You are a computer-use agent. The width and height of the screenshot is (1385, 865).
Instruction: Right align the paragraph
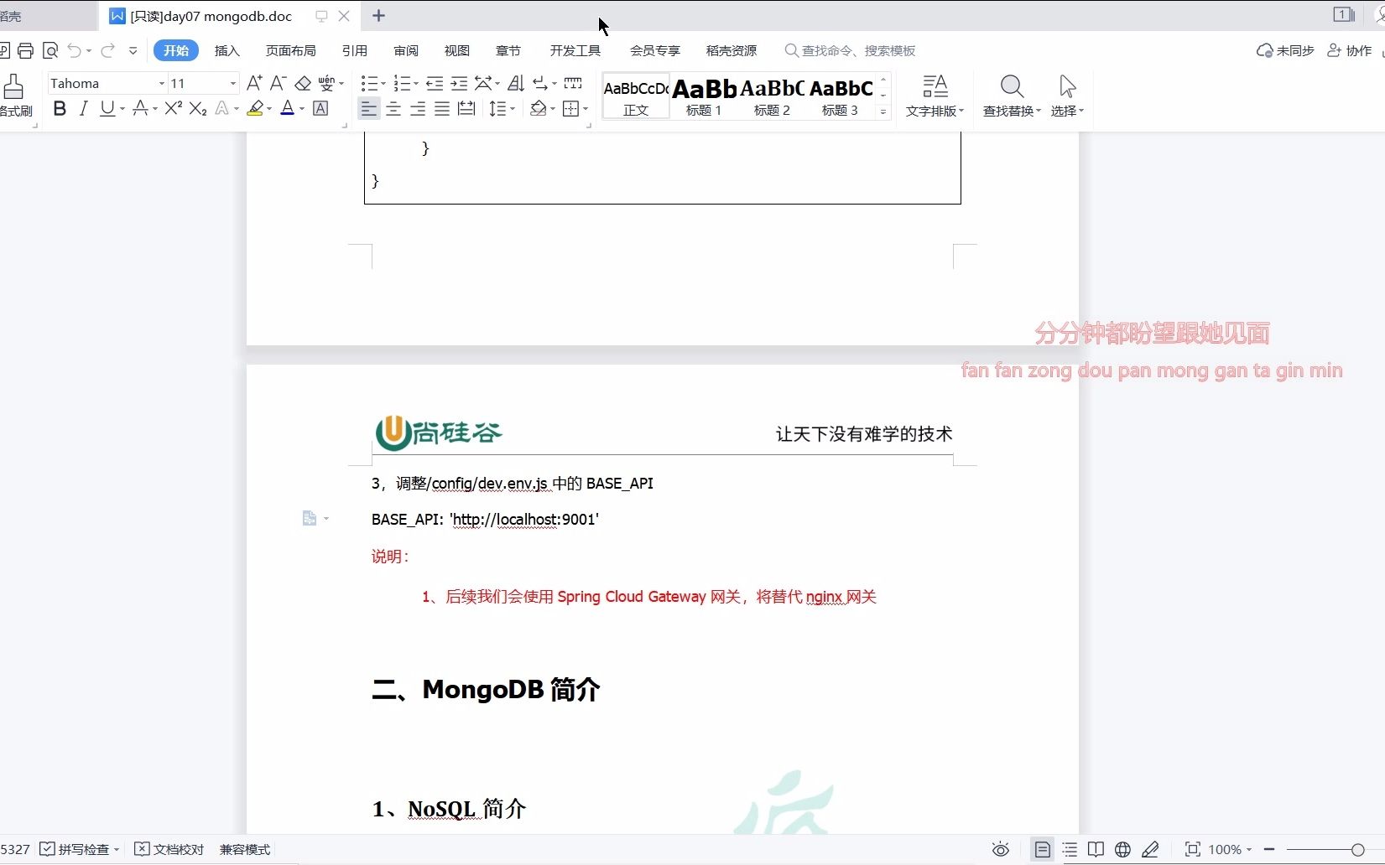coord(418,108)
